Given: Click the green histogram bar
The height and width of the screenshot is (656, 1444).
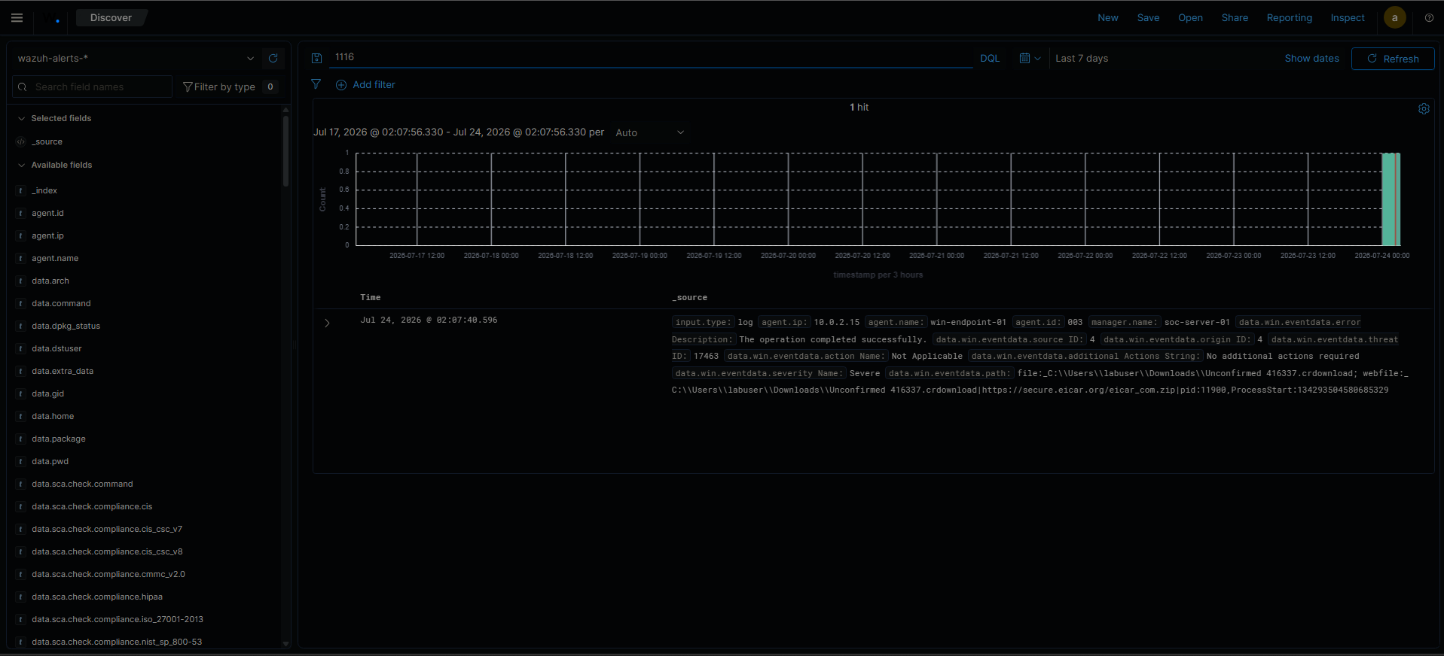Looking at the screenshot, I should click(x=1391, y=199).
